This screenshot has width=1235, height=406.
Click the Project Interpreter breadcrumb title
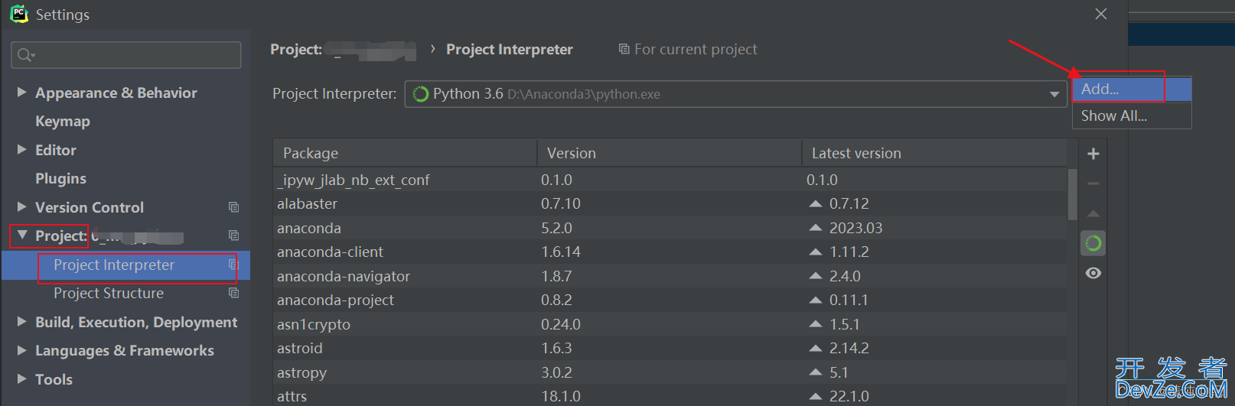pos(510,49)
